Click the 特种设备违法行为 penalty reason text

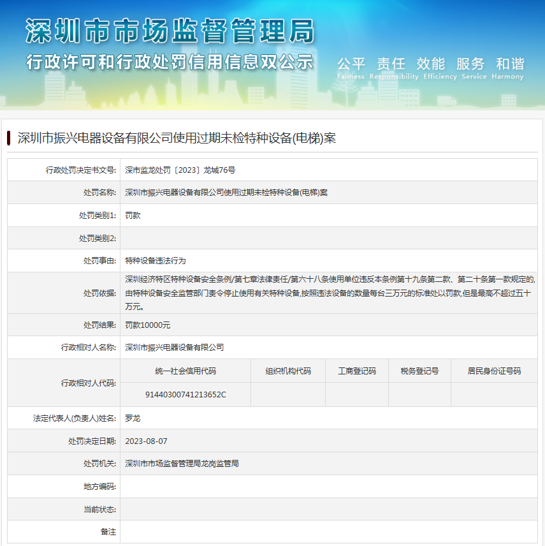pos(156,260)
